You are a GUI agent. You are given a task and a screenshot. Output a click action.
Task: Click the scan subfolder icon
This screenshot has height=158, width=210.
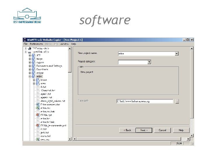[x=38, y=83]
